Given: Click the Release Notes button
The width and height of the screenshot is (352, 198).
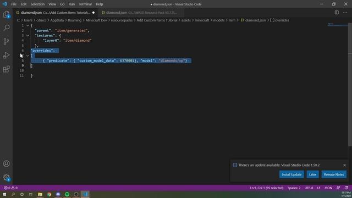Looking at the screenshot, I should (334, 174).
